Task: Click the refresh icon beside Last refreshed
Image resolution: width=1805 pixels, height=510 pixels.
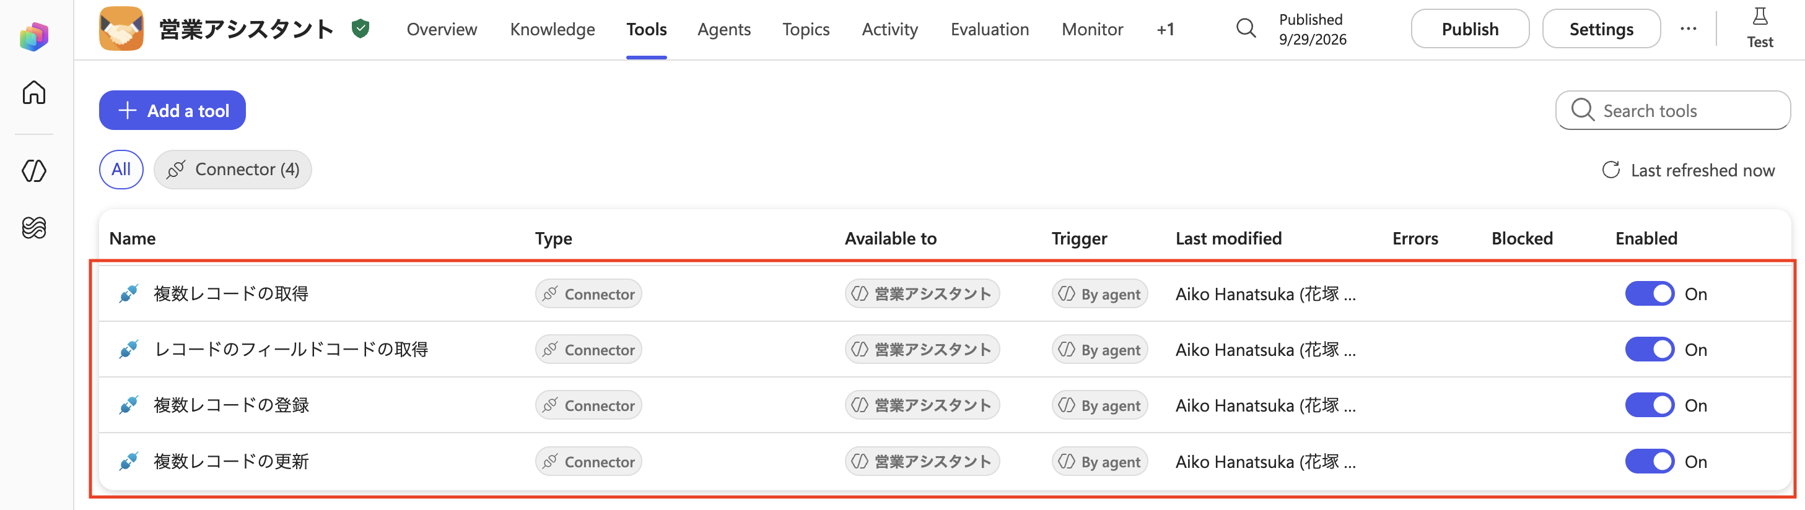Action: click(1611, 170)
